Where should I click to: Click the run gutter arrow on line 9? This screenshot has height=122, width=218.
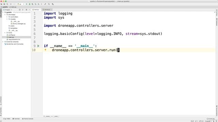tap(38, 46)
